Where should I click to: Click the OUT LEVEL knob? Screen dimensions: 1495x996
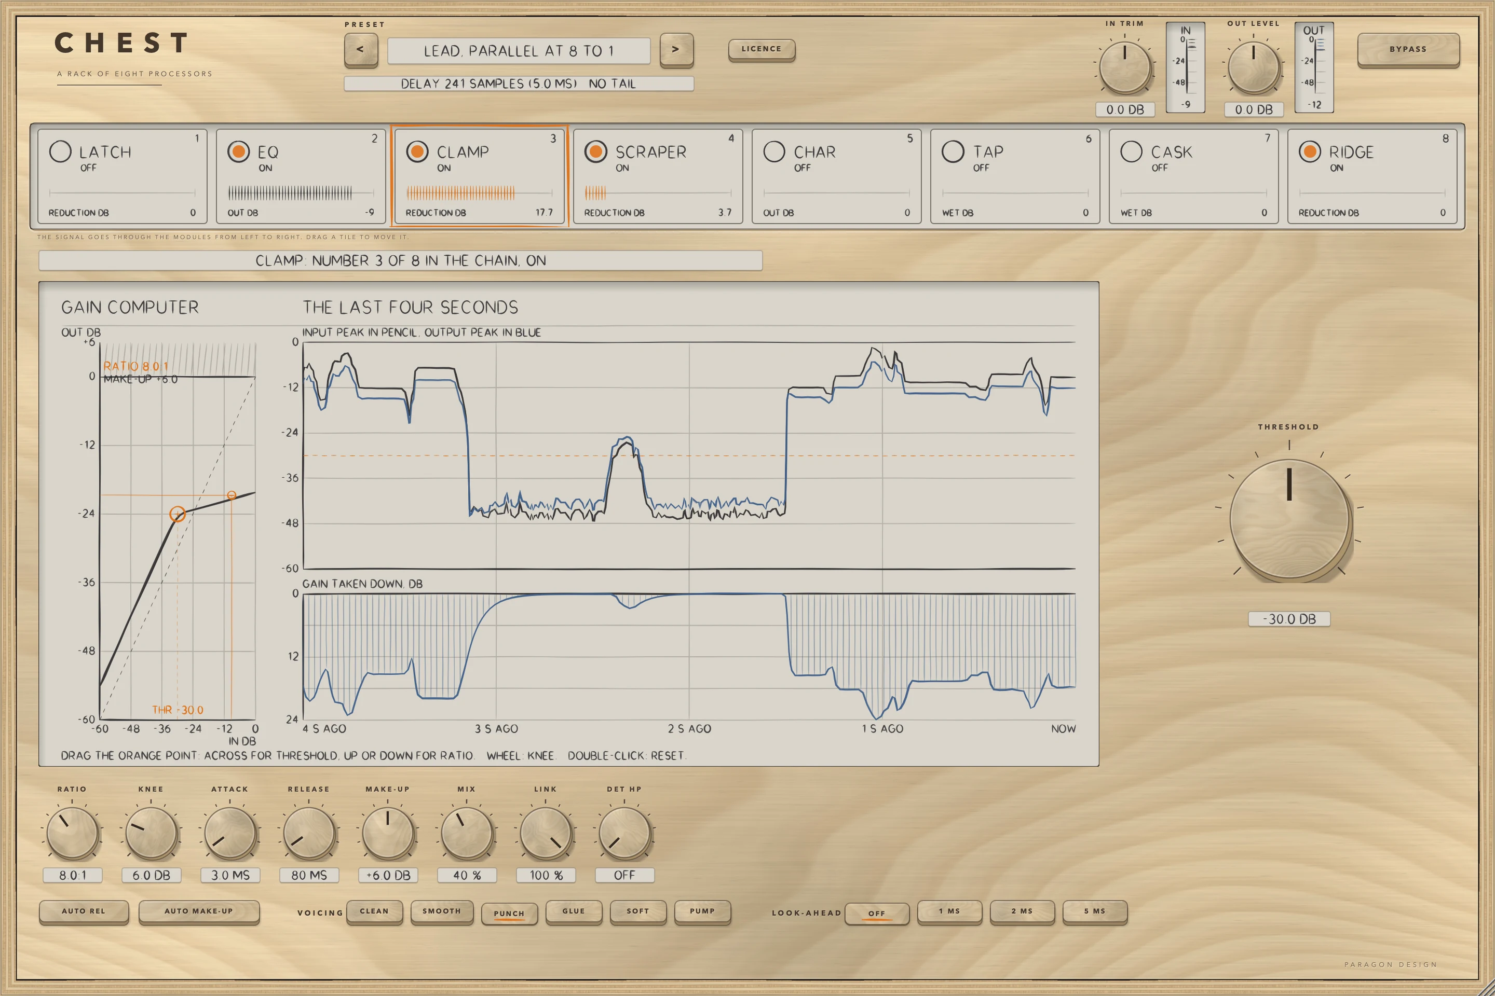(x=1254, y=68)
